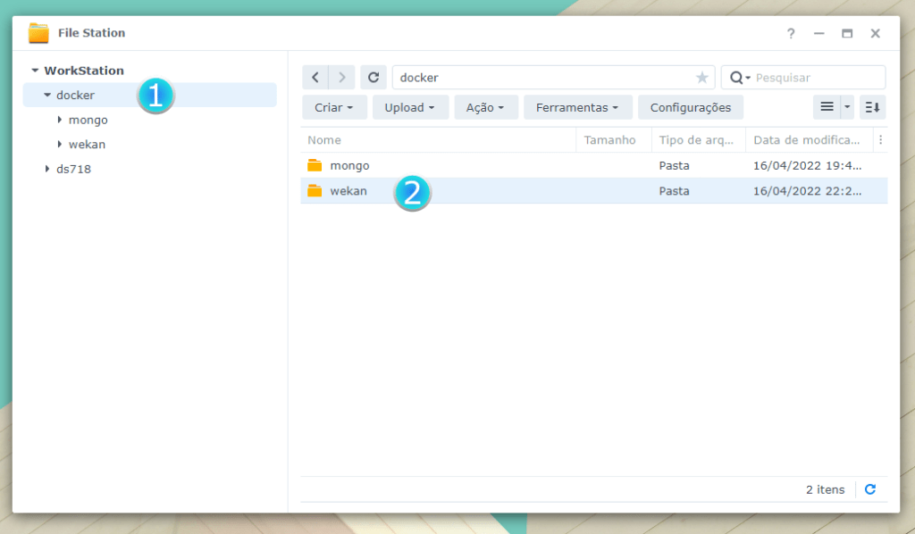Click the list view mode icon
This screenshot has height=534, width=915.
[827, 107]
